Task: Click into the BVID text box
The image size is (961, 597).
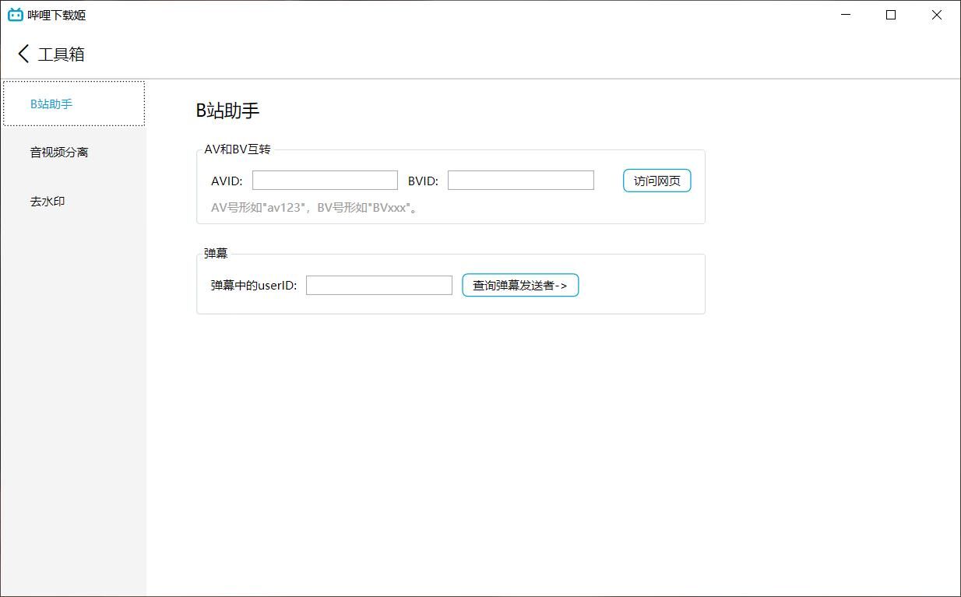Action: tap(520, 181)
